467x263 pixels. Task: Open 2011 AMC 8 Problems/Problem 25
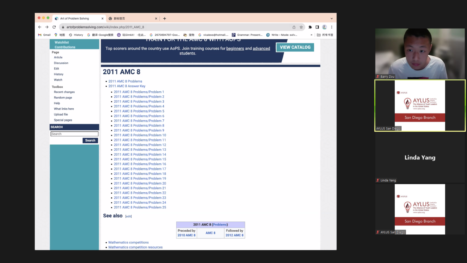point(140,207)
